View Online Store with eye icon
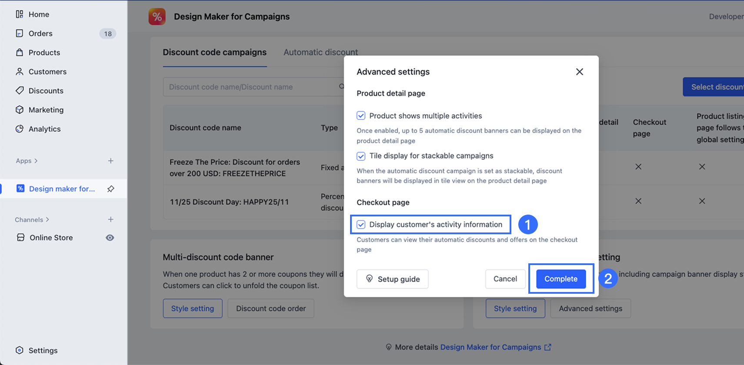This screenshot has width=744, height=365. (x=110, y=238)
